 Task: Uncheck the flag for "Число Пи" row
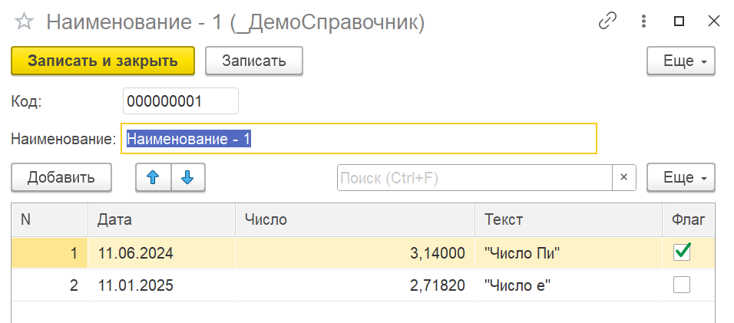point(682,252)
